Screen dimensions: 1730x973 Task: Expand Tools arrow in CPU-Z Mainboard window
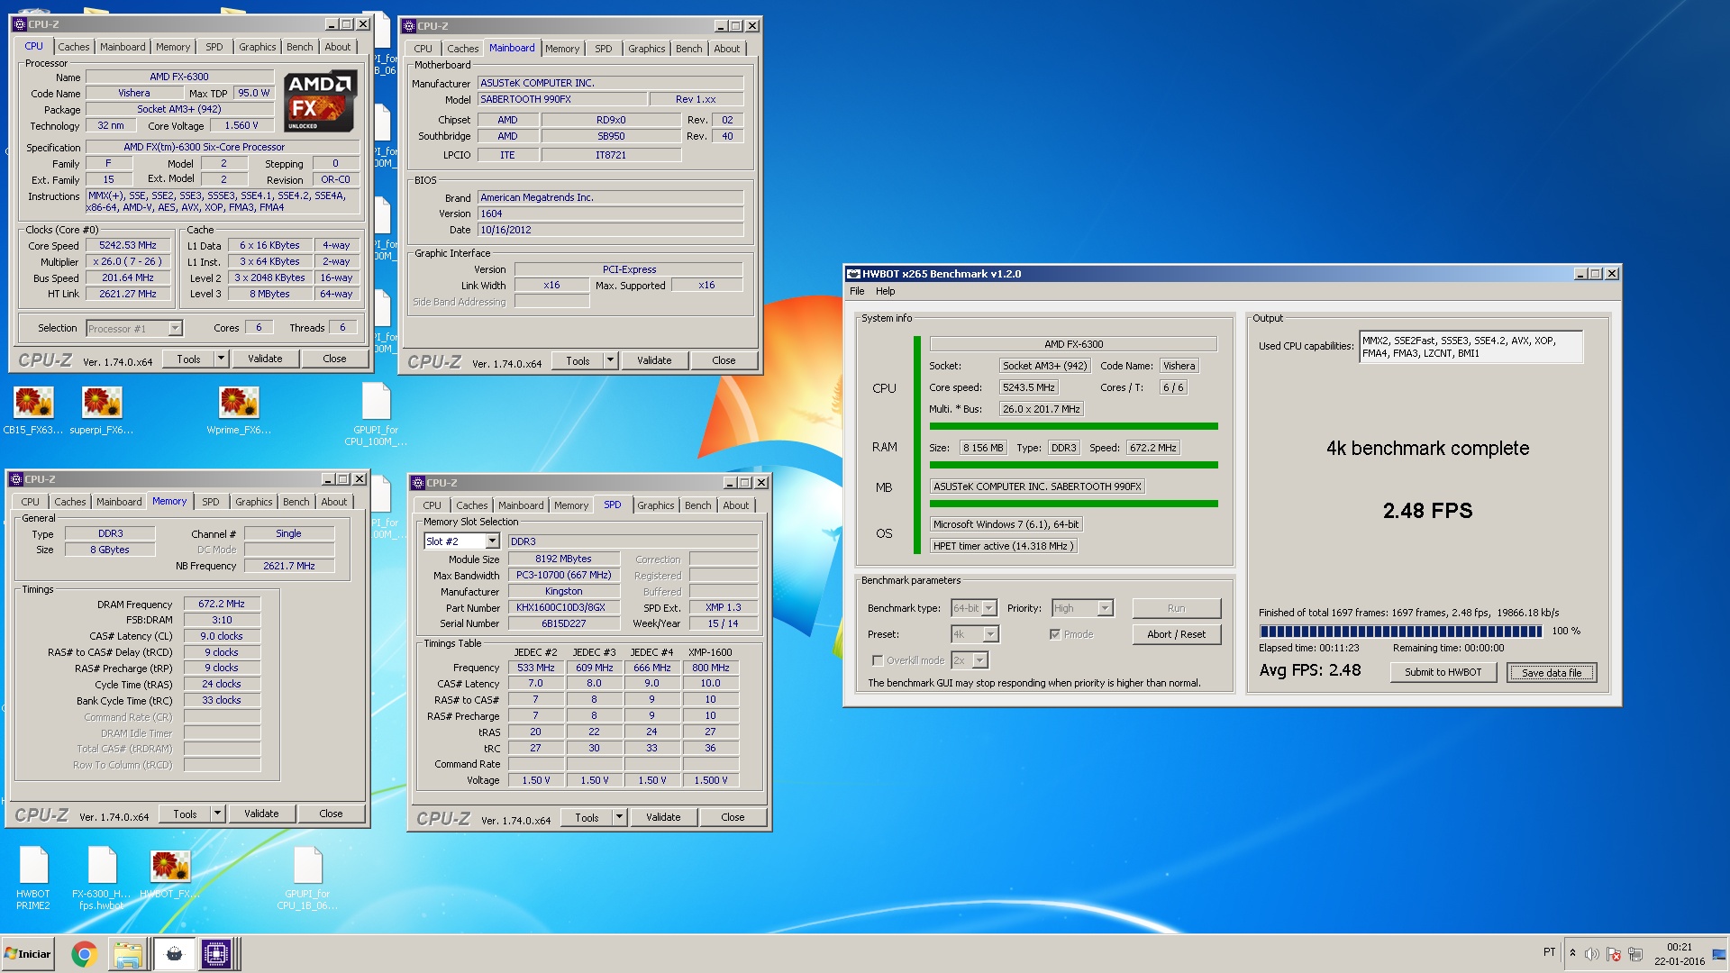[x=610, y=360]
